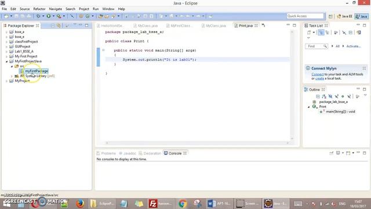Open the Window menu
This screenshot has height=209, width=371.
[x=108, y=9]
